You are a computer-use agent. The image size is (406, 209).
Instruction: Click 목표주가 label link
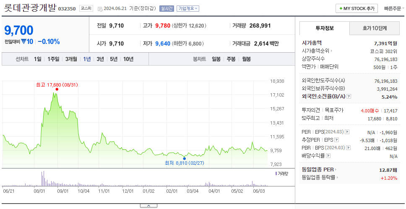tap(334, 110)
